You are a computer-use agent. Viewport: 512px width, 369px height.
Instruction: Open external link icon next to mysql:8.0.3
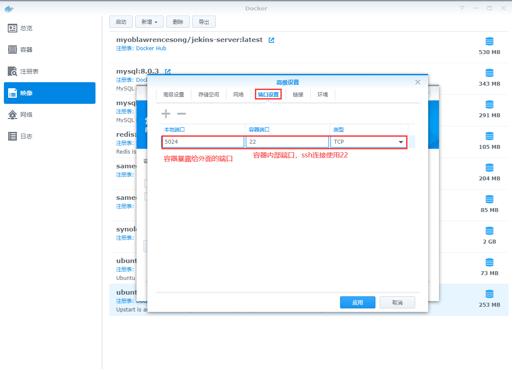click(168, 71)
